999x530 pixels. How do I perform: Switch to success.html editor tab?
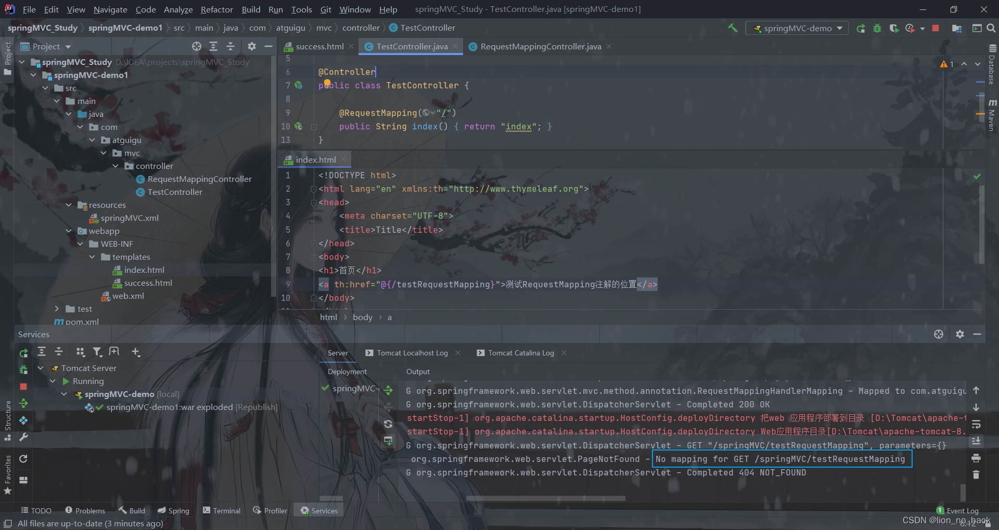[319, 46]
